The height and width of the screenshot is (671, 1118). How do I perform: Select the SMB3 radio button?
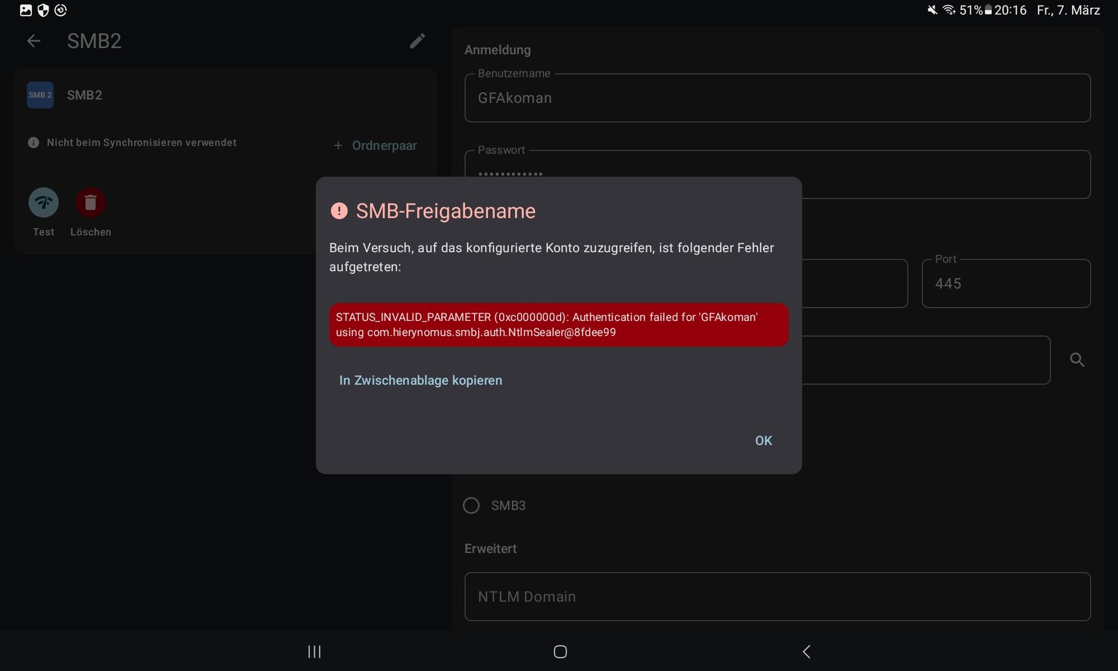pos(471,505)
